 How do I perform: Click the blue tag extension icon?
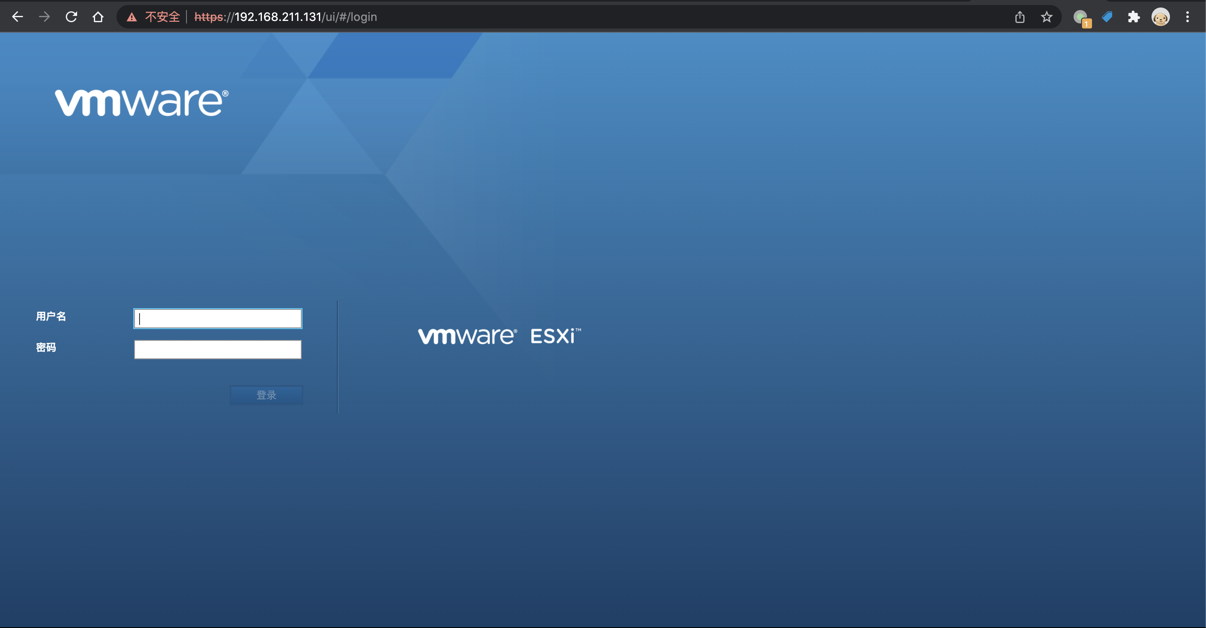point(1108,17)
